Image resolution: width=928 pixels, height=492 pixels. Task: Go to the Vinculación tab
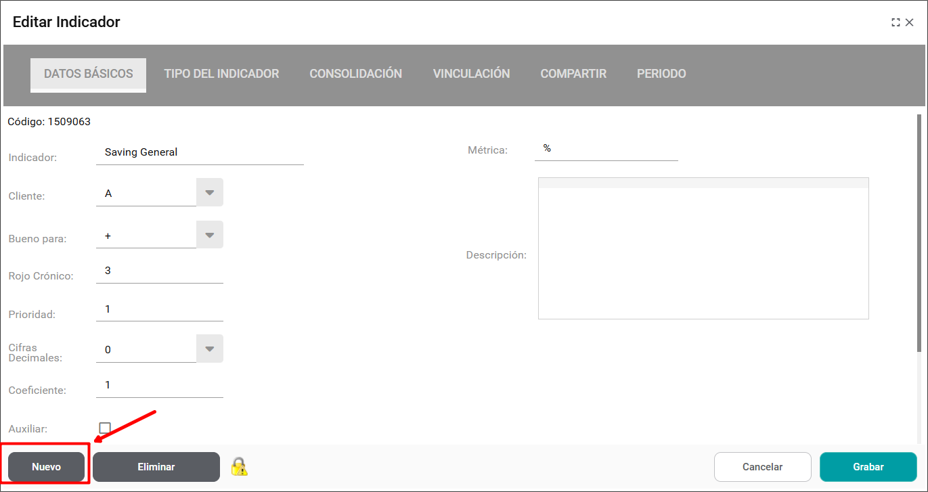coord(471,74)
